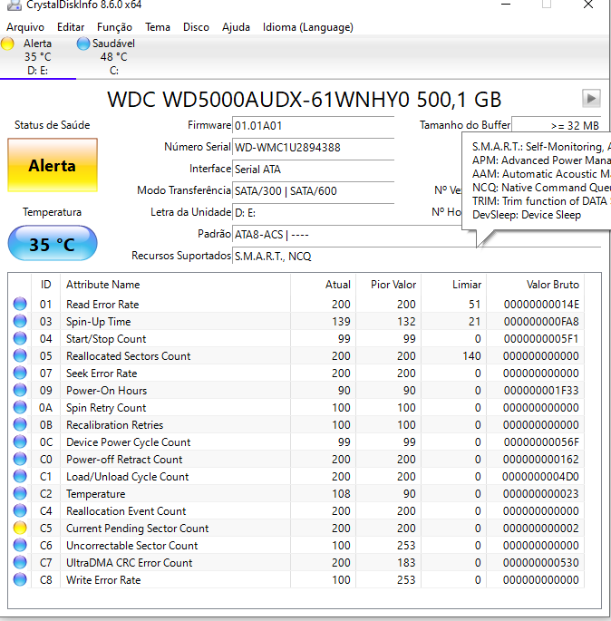Click status orb for Spin-Up Time row
Screen dimensions: 611x621
[20, 321]
